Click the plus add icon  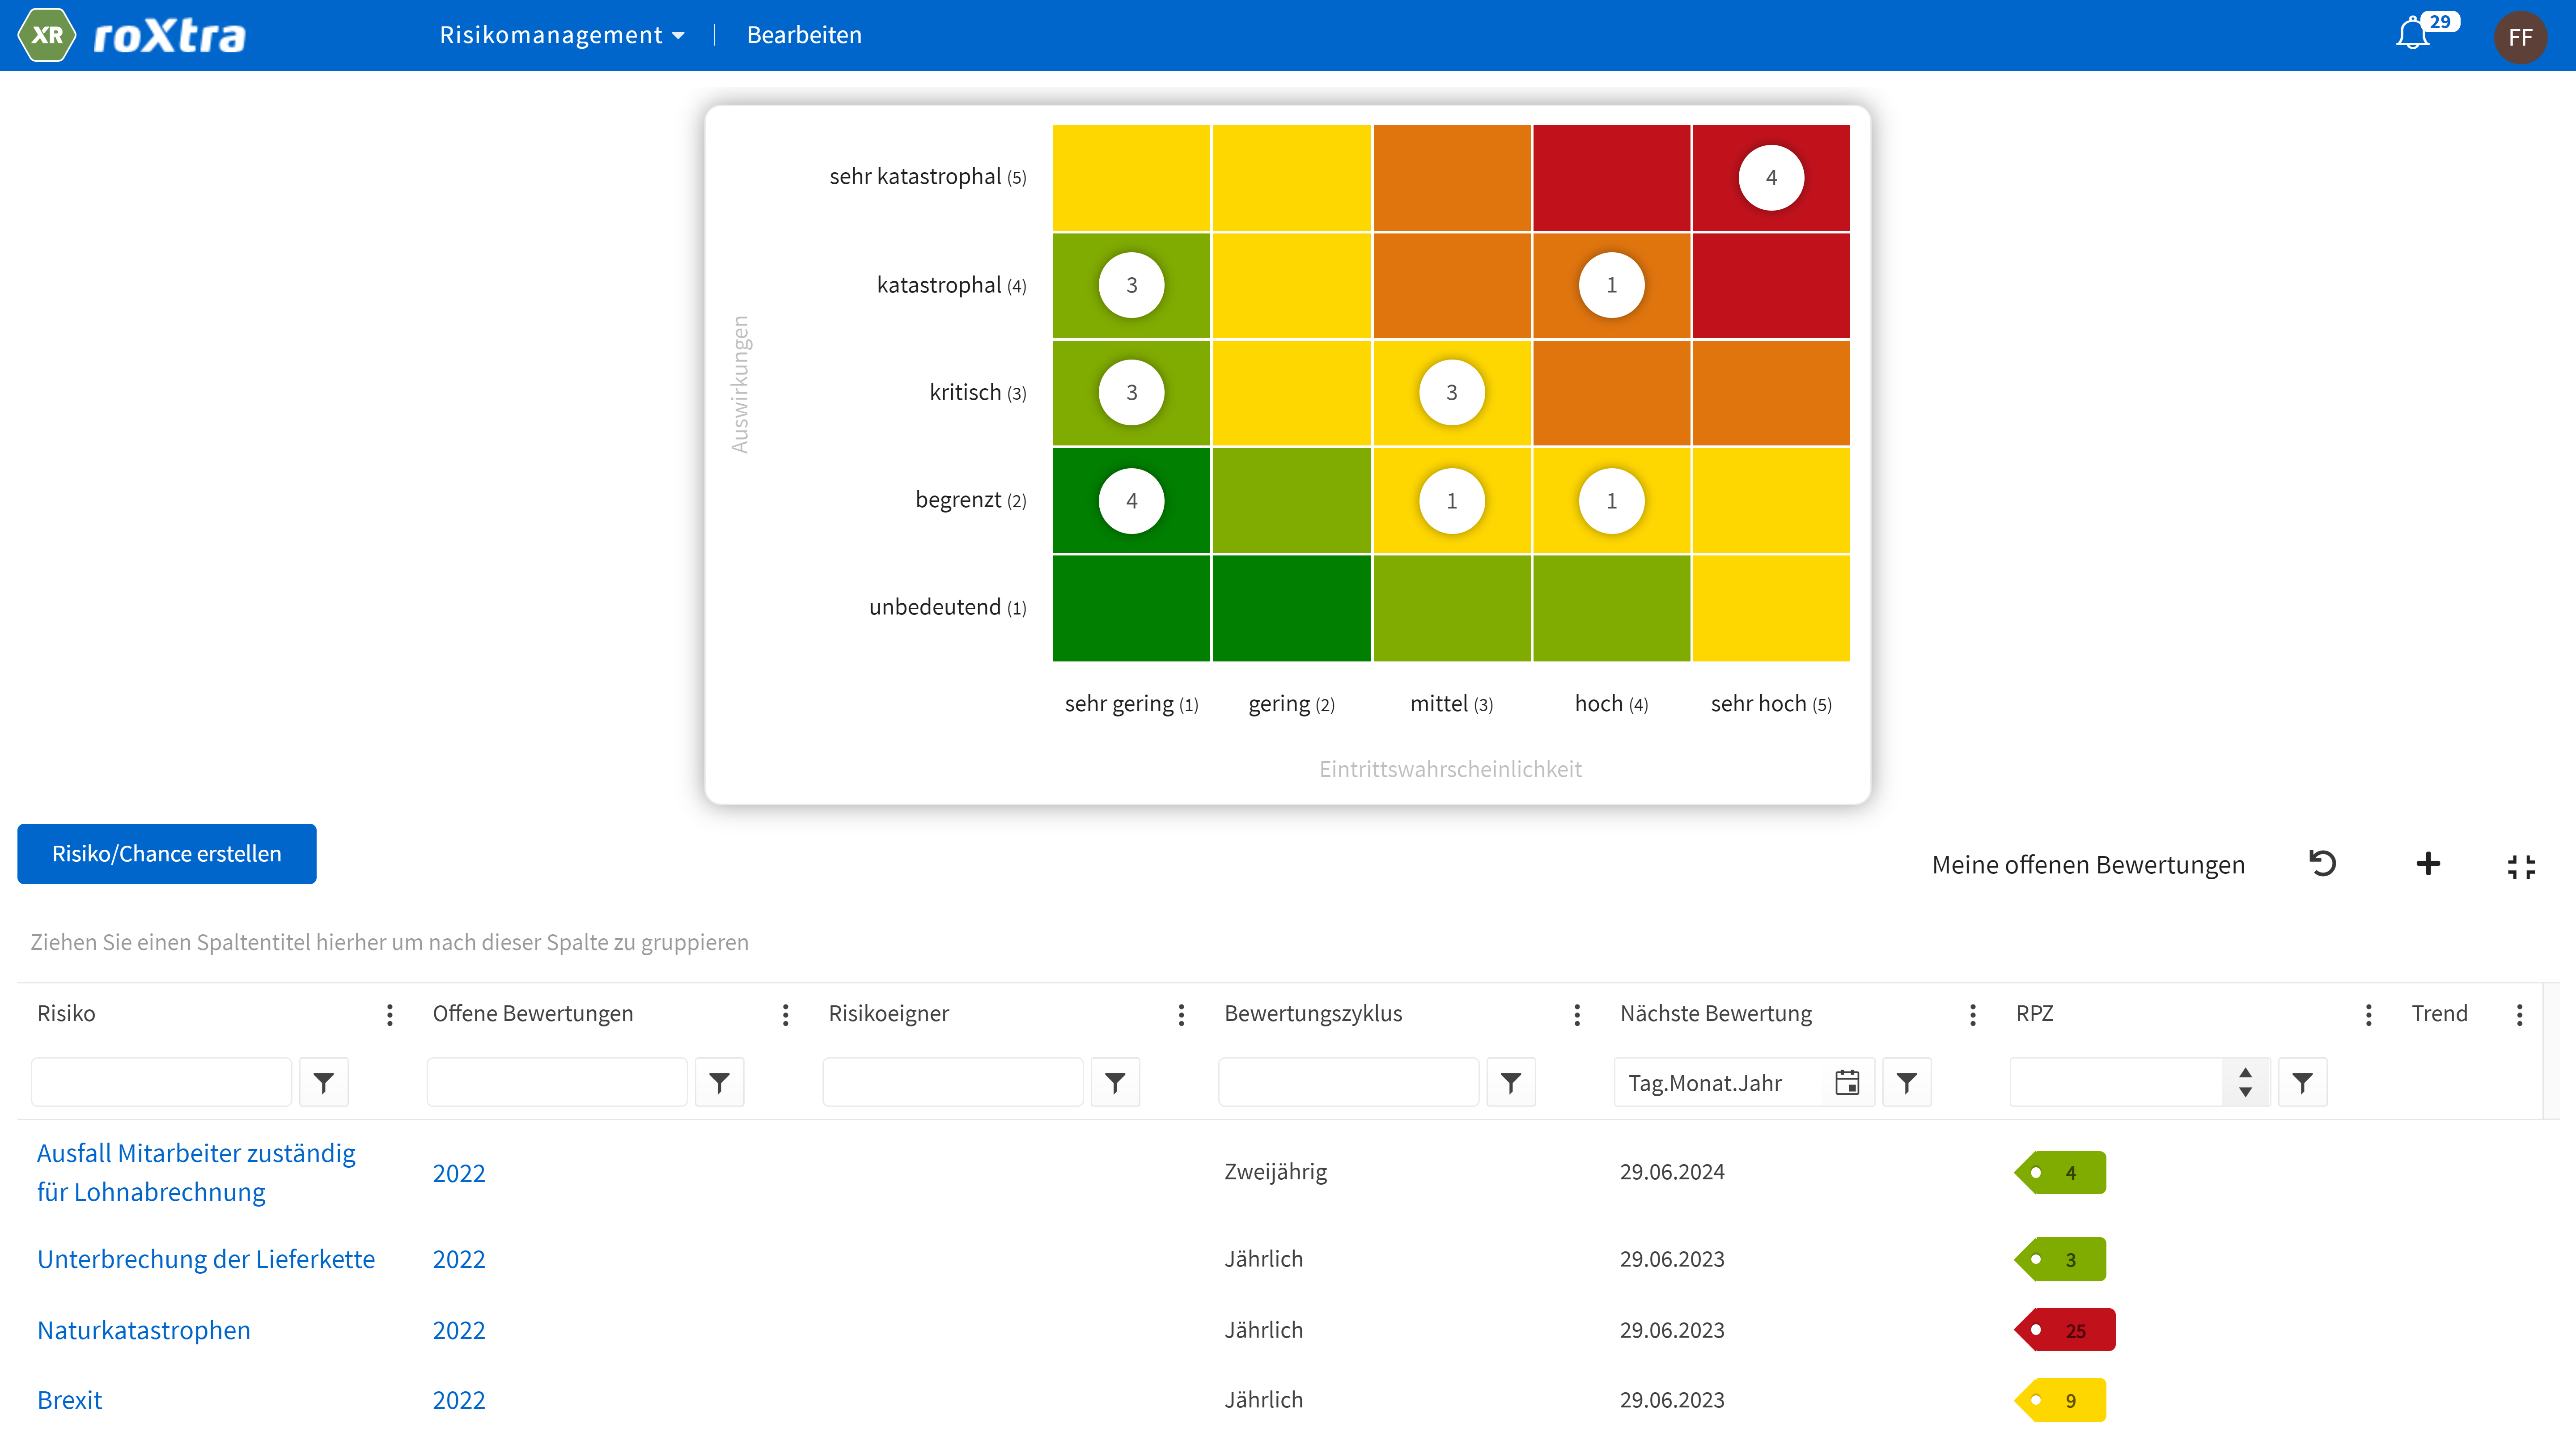[2428, 864]
